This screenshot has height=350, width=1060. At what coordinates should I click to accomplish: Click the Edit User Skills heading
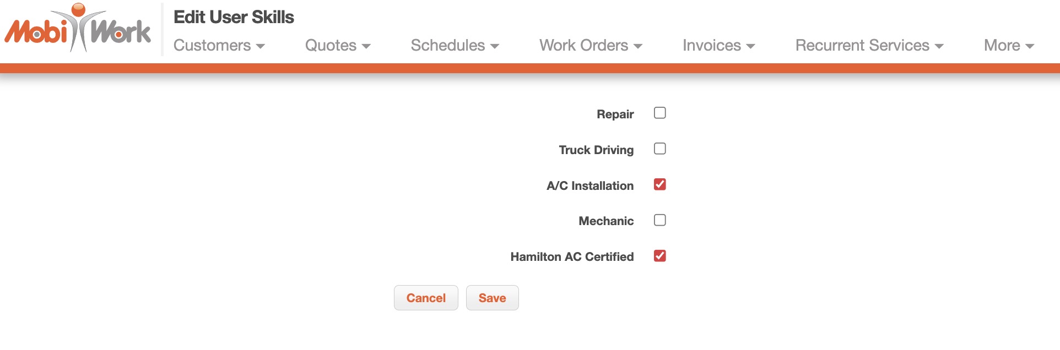click(x=234, y=18)
